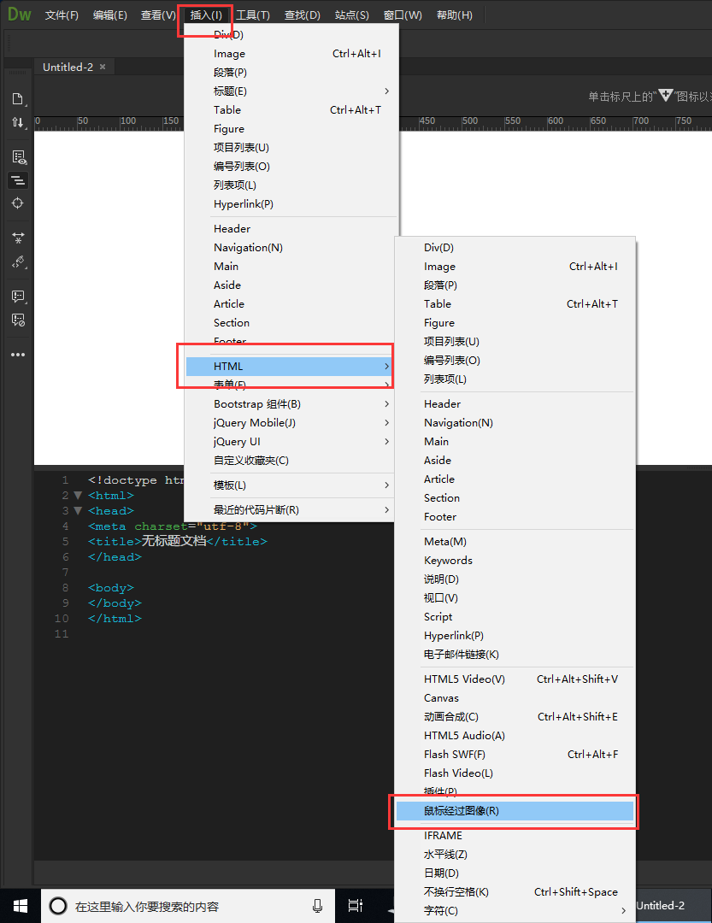
Task: Choose 视口(V) menu item
Action: pos(515,597)
